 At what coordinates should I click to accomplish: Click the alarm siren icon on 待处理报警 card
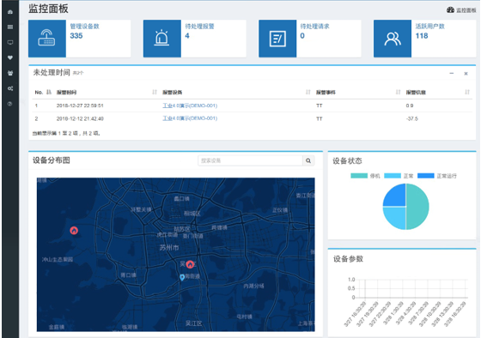tap(161, 39)
